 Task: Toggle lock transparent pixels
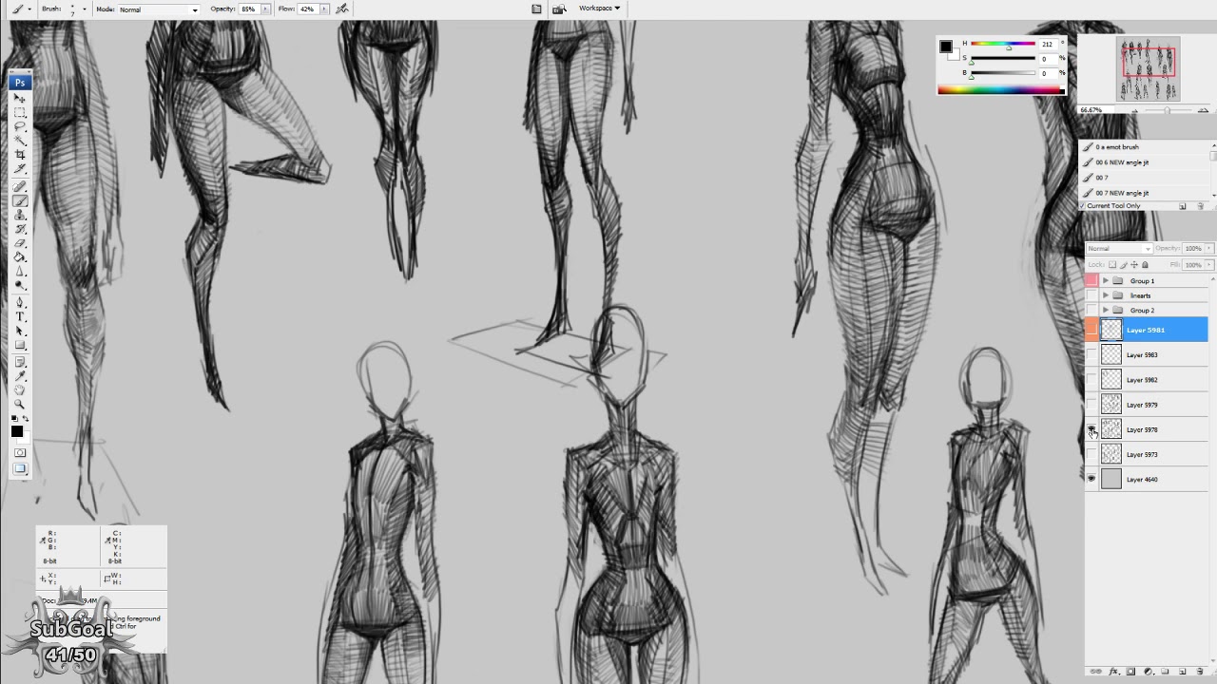pos(1112,265)
